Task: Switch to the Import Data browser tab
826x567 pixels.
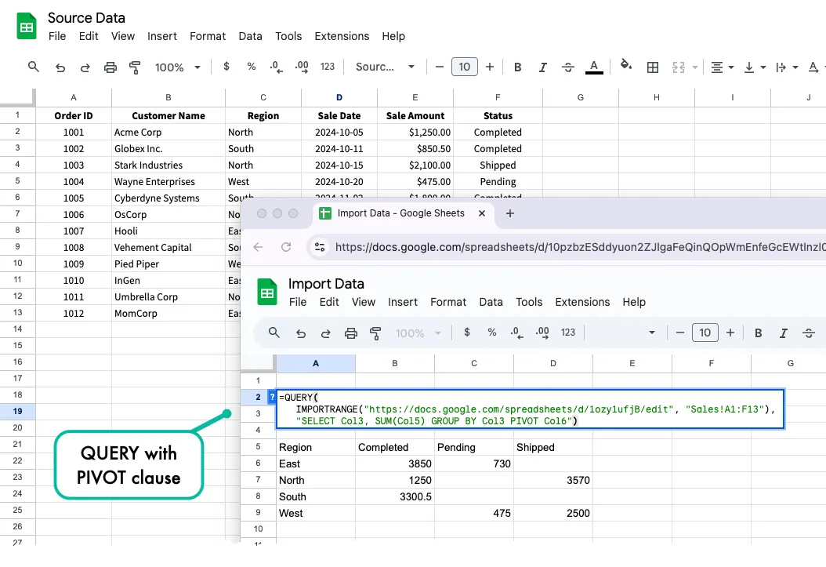Action: pyautogui.click(x=400, y=213)
